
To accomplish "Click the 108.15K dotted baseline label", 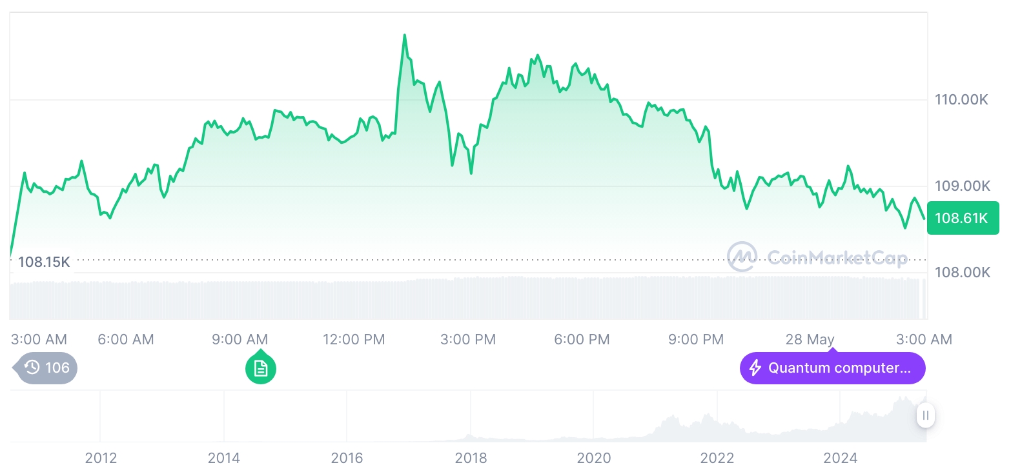I will click(43, 262).
